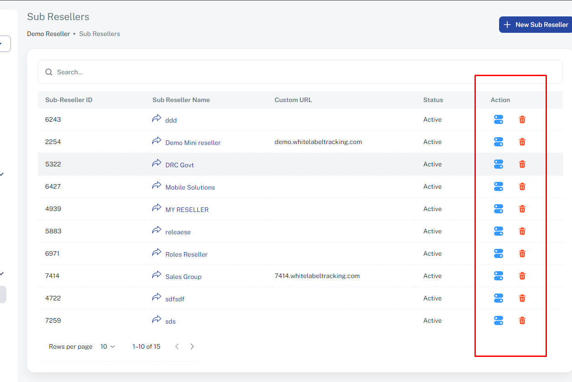The height and width of the screenshot is (382, 572).
Task: Sort by Sub-Reseller ID column header
Action: pos(69,100)
